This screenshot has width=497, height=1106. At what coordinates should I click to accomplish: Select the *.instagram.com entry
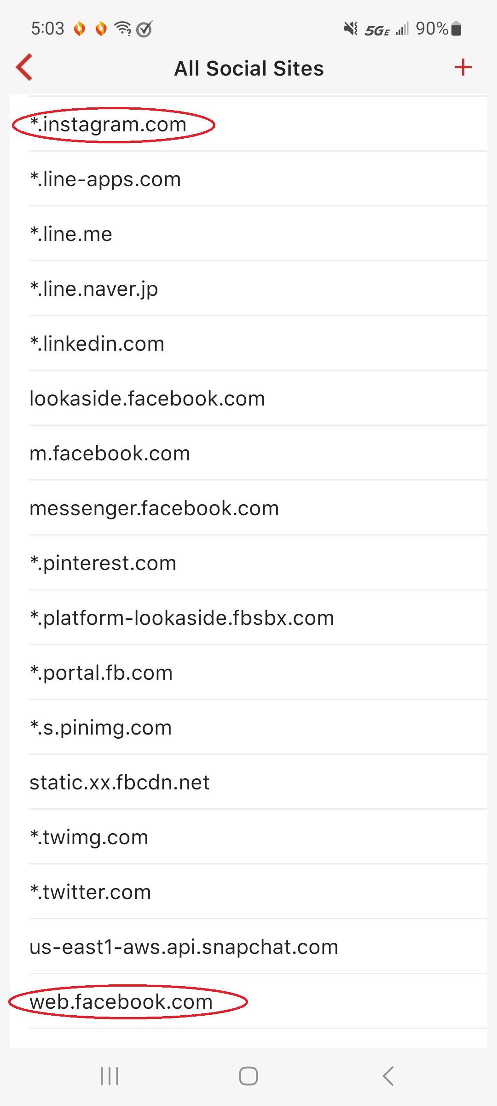coord(109,124)
